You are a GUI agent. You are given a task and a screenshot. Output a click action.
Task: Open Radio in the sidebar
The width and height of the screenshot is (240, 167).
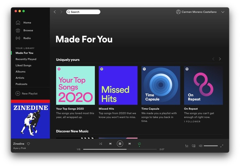click(x=23, y=38)
